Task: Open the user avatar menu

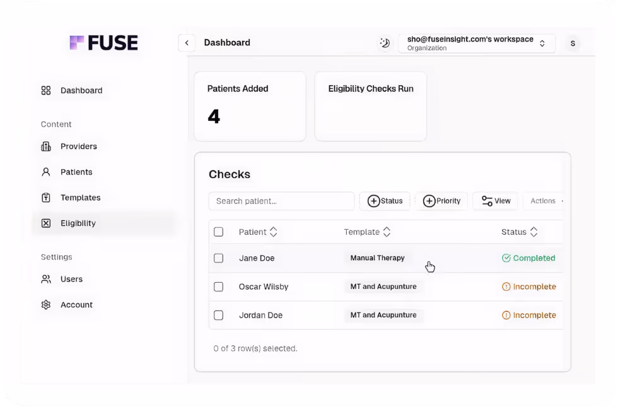Action: coord(573,43)
